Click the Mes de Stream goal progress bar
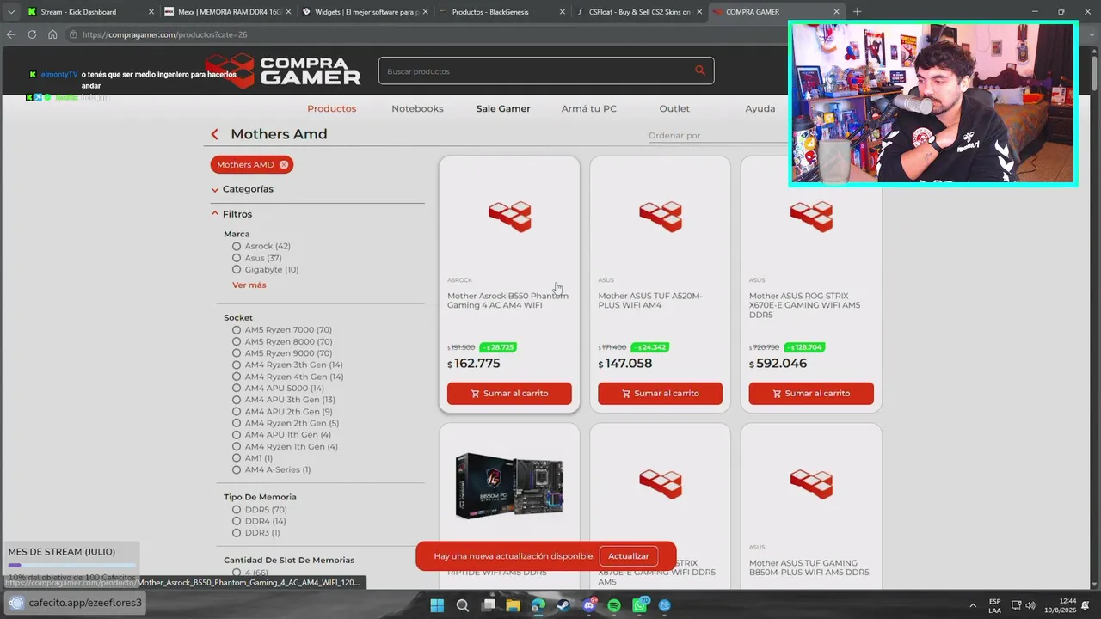This screenshot has height=619, width=1101. (71, 565)
